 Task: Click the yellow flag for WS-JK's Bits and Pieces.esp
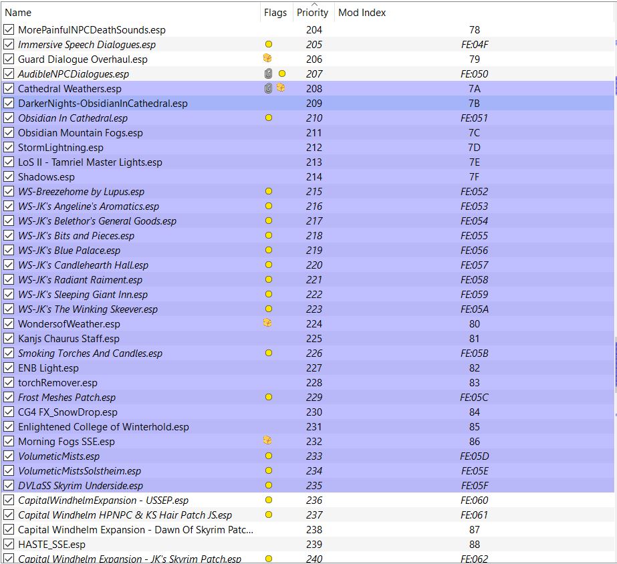coord(269,235)
